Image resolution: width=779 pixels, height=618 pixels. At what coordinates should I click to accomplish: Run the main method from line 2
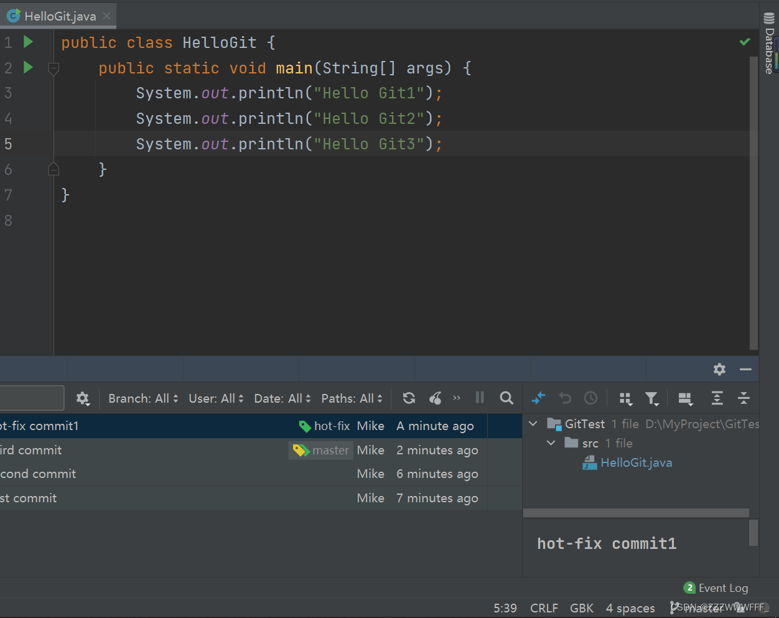pos(28,67)
